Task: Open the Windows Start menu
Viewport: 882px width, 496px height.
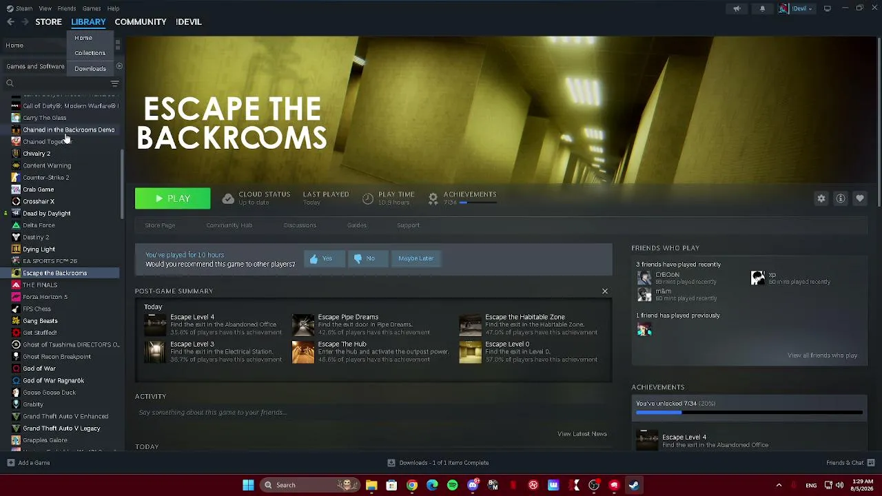Action: click(x=248, y=485)
